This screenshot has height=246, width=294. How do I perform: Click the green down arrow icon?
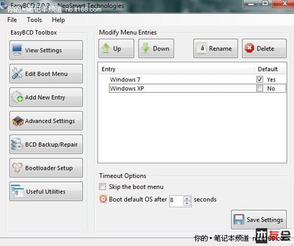click(x=146, y=48)
